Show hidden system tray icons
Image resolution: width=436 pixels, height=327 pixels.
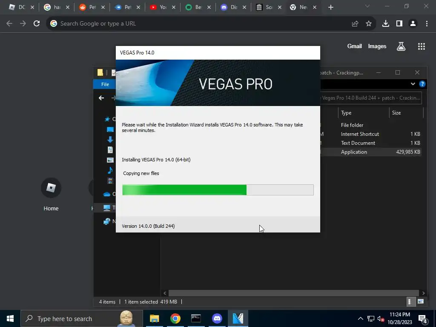click(360, 318)
